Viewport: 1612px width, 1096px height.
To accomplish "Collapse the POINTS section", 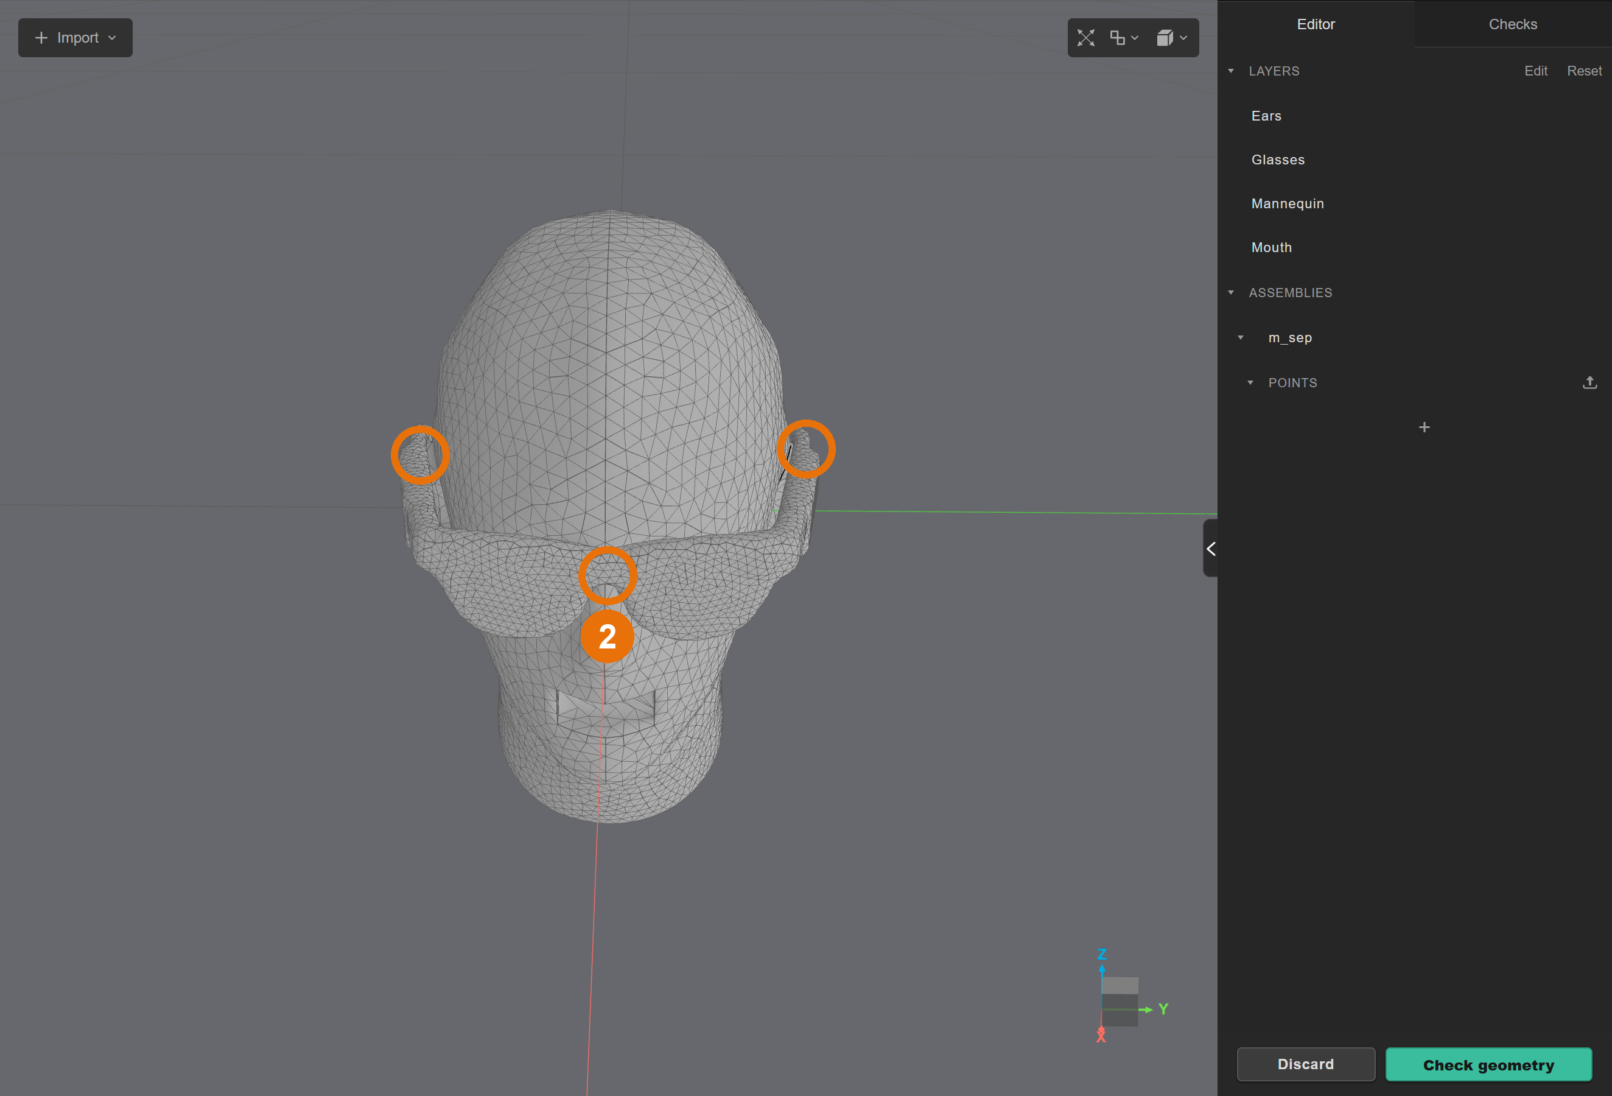I will tap(1250, 383).
